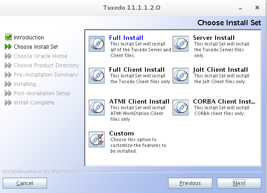The width and height of the screenshot is (267, 193).
Task: Click the arrow icon beside Choose Product Directory
Action: coord(8,65)
